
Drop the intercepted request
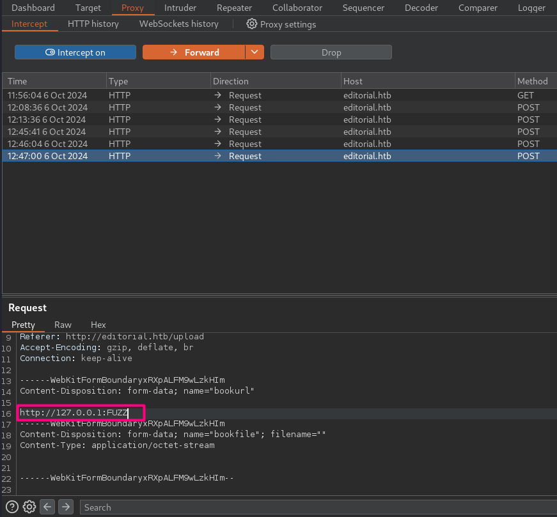[331, 52]
